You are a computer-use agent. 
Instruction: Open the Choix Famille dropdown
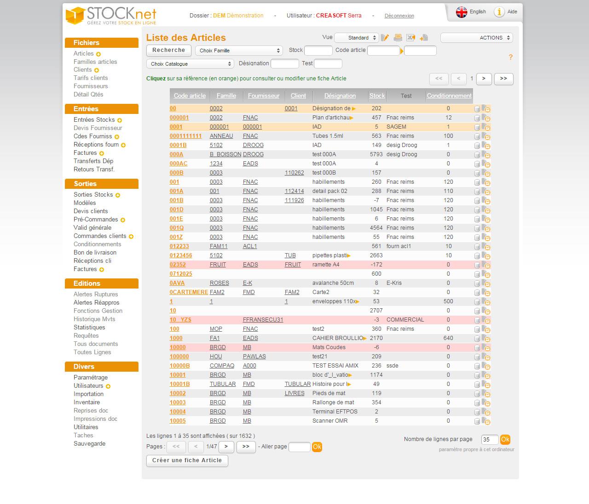[x=239, y=51]
